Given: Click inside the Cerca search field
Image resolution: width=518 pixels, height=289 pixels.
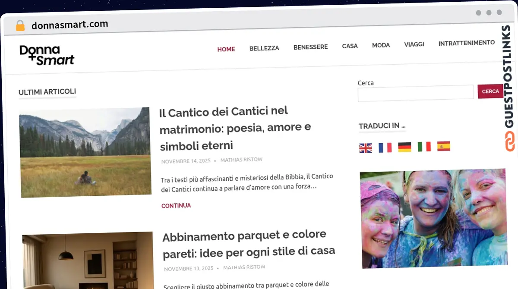Looking at the screenshot, I should [414, 92].
